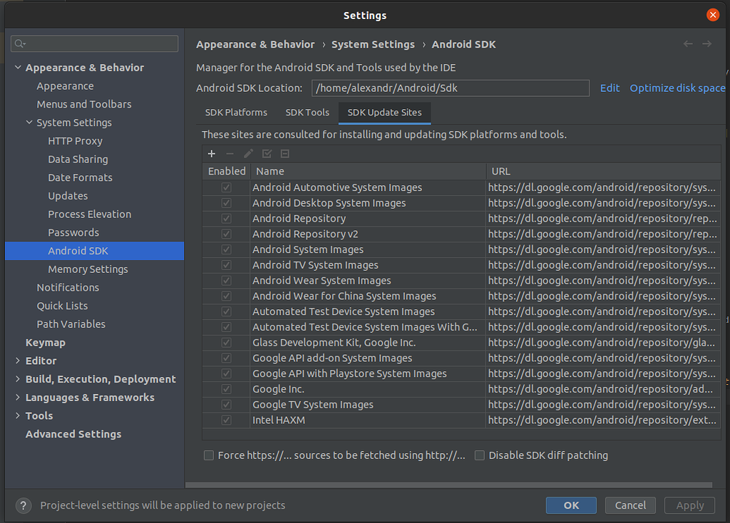Click the select all sites icon
Image resolution: width=730 pixels, height=523 pixels.
tap(267, 154)
